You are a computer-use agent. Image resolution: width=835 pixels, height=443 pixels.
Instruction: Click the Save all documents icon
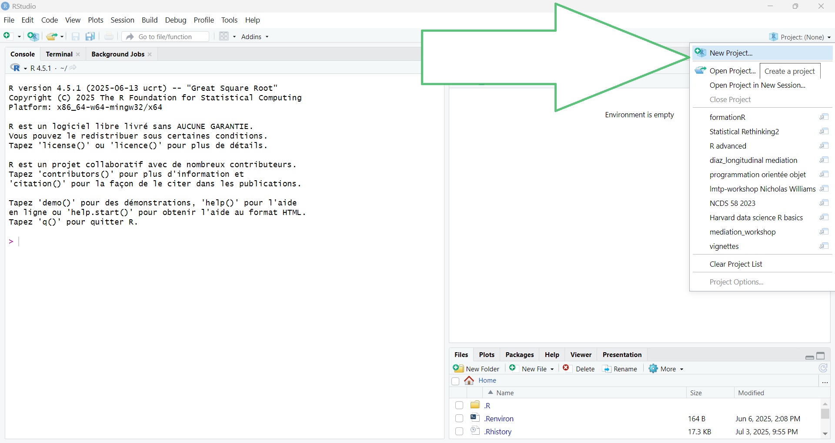tap(90, 36)
